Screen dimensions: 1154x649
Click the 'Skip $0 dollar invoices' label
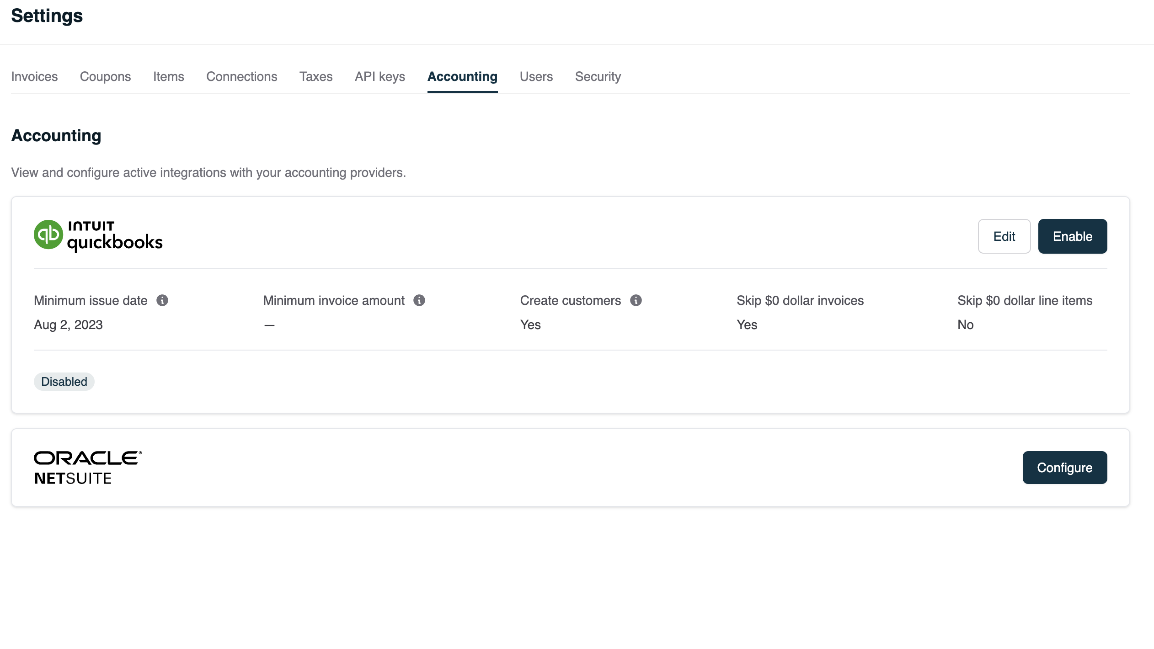(800, 300)
